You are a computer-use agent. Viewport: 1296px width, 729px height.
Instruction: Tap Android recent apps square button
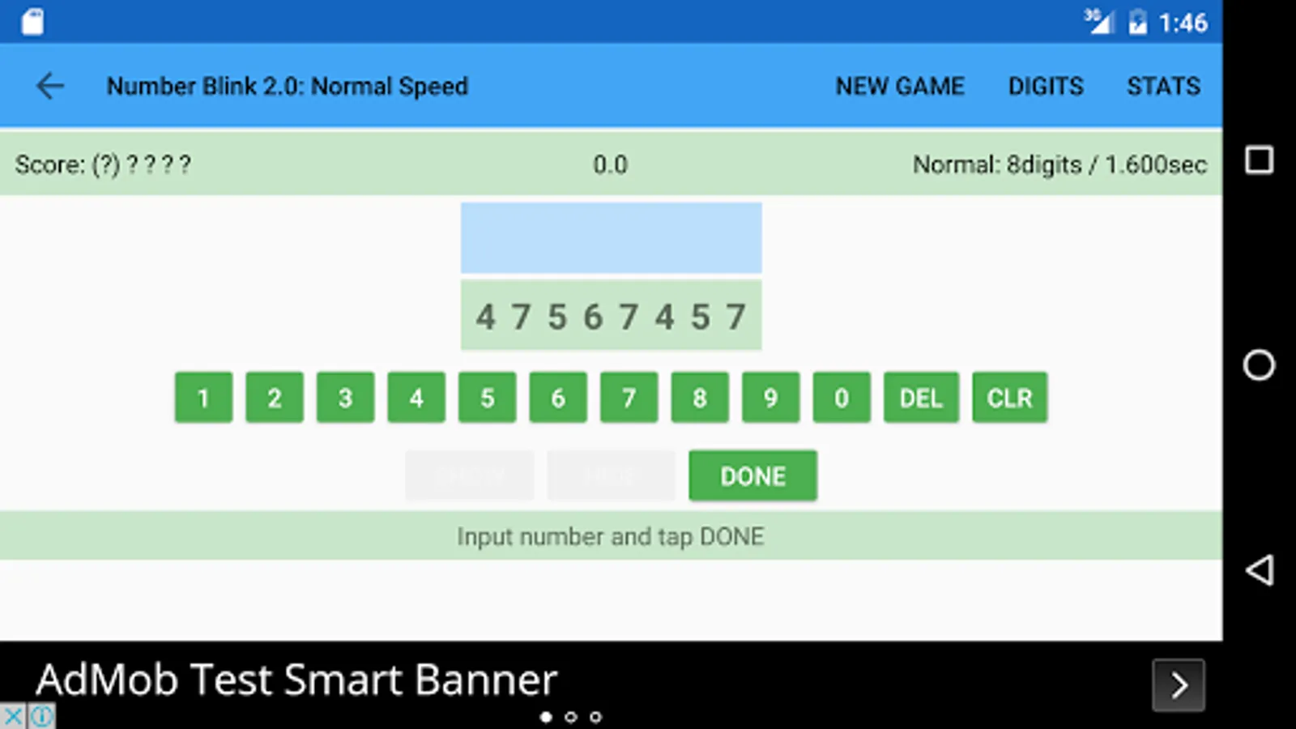coord(1259,160)
